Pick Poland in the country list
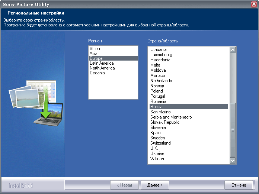 (x=189, y=91)
